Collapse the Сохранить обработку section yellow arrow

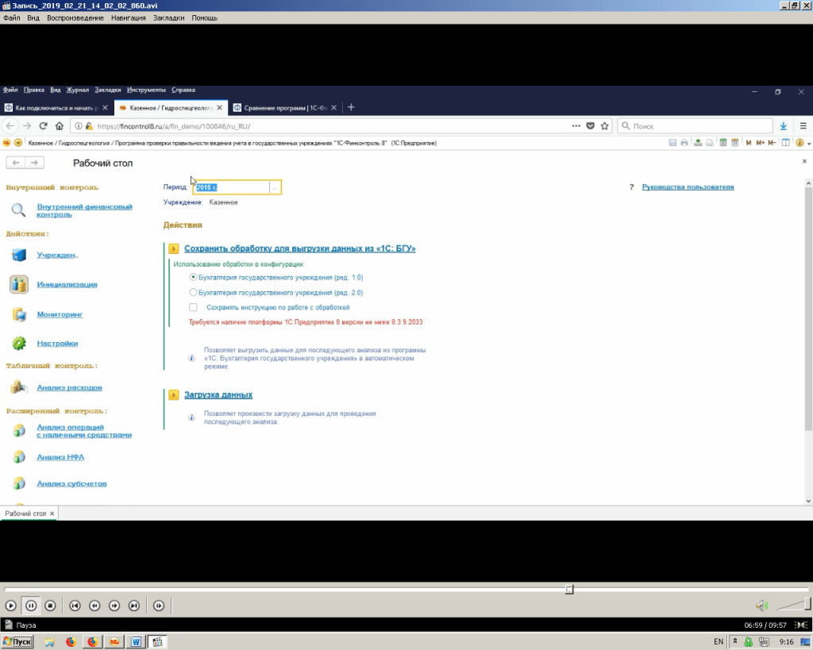point(174,248)
